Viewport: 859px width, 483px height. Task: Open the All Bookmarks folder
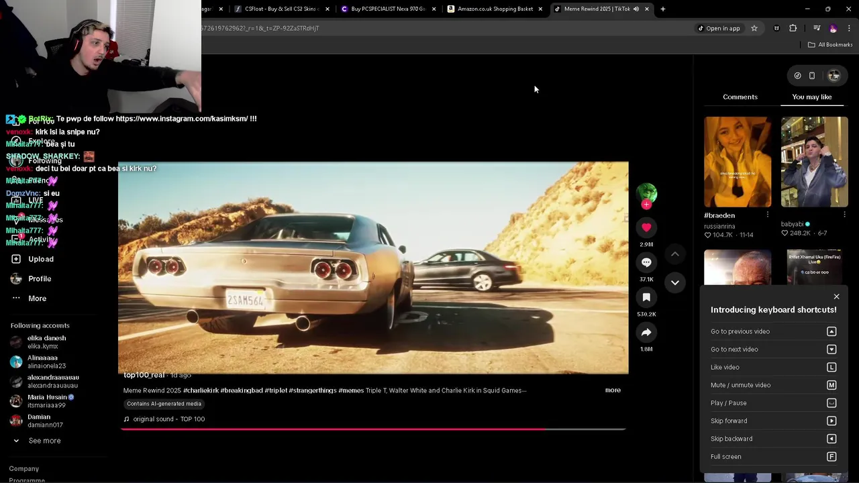pos(830,45)
